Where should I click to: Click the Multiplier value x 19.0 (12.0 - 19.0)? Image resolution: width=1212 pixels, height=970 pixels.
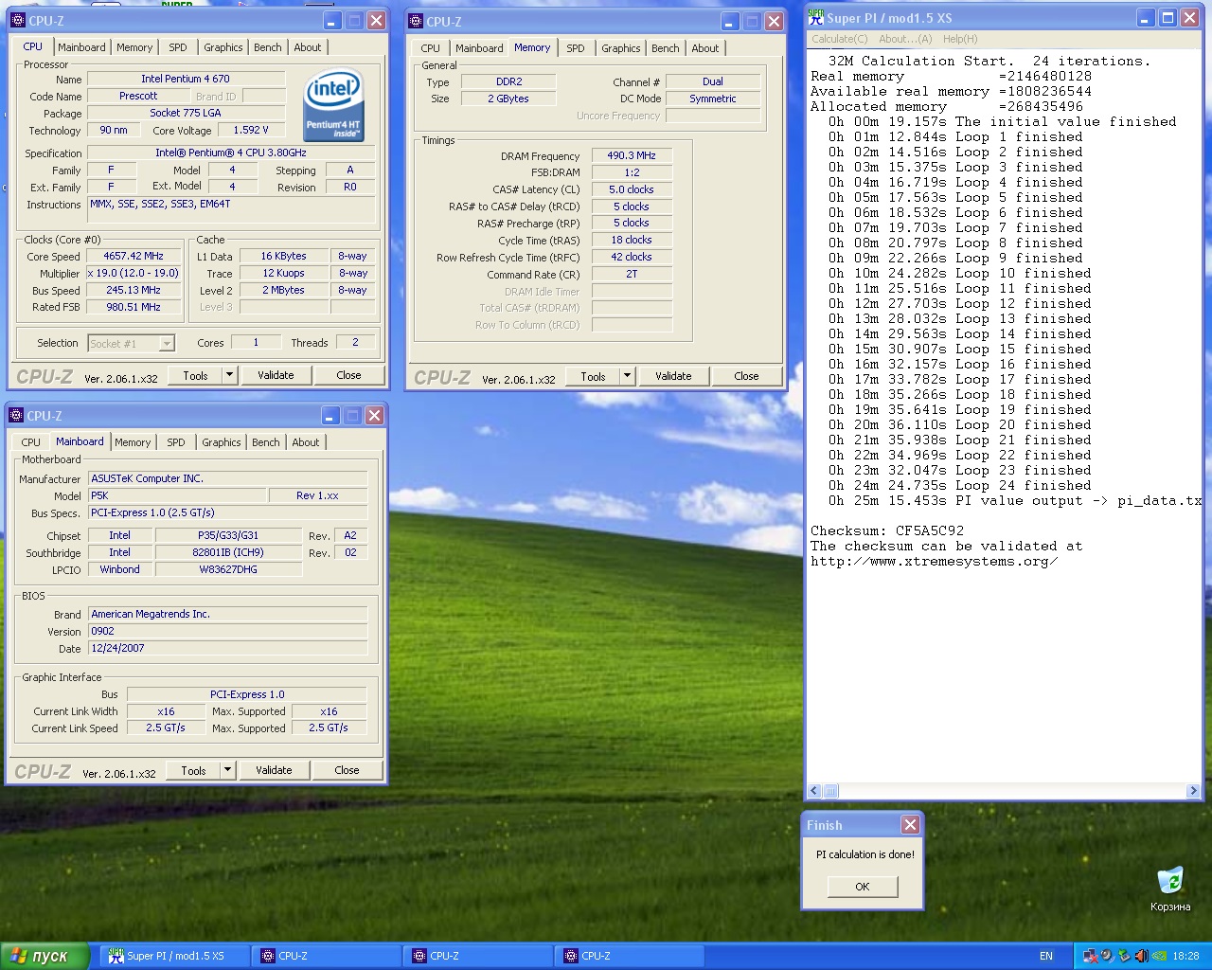[x=133, y=273]
